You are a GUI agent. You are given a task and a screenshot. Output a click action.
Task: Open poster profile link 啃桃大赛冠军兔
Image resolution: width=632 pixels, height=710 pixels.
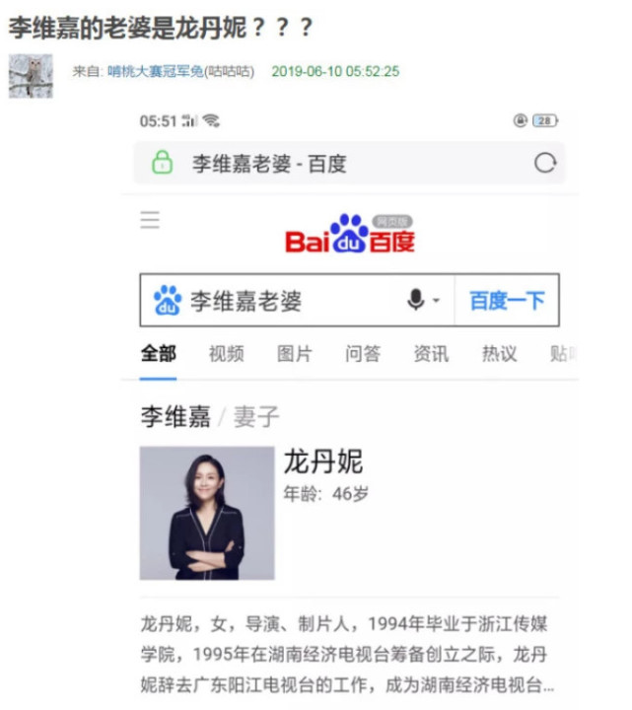(x=155, y=72)
